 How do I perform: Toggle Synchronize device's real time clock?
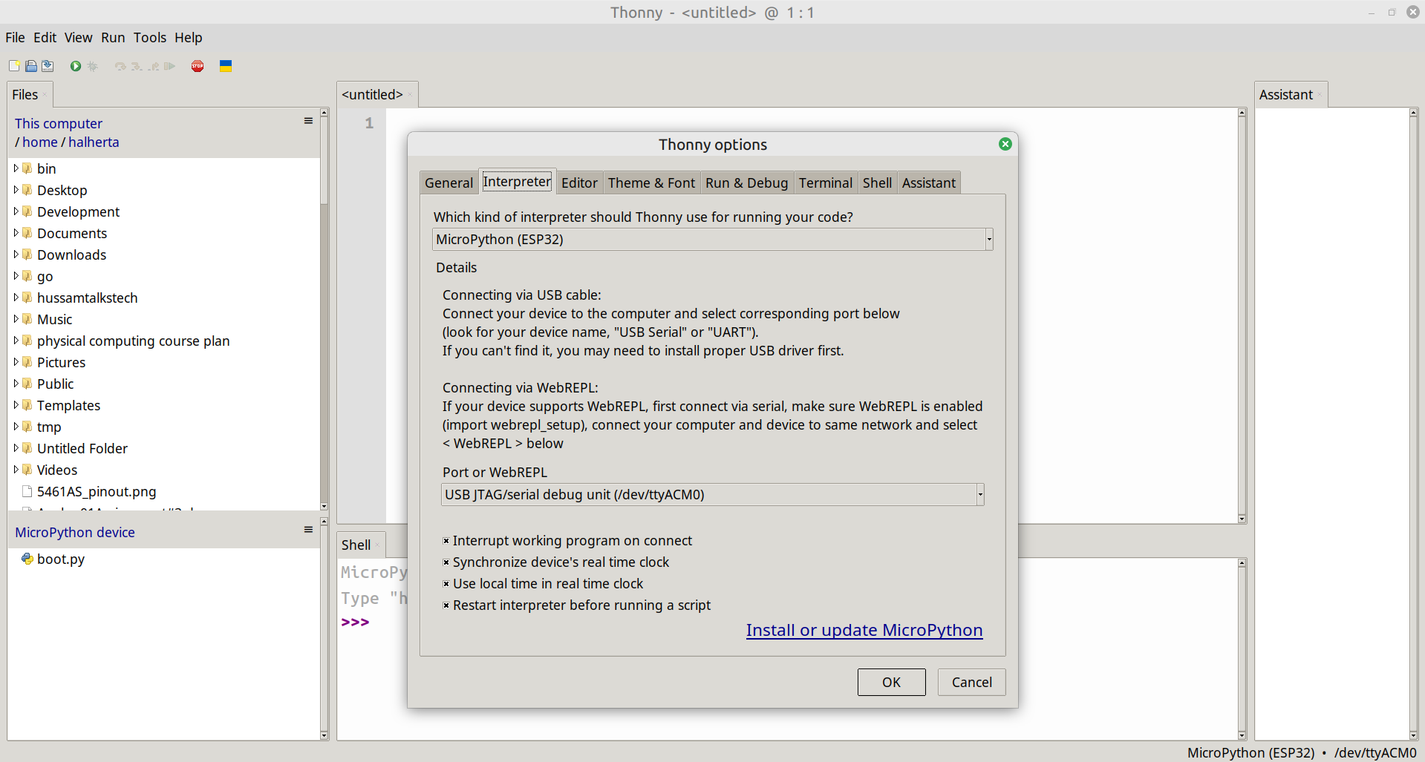446,562
